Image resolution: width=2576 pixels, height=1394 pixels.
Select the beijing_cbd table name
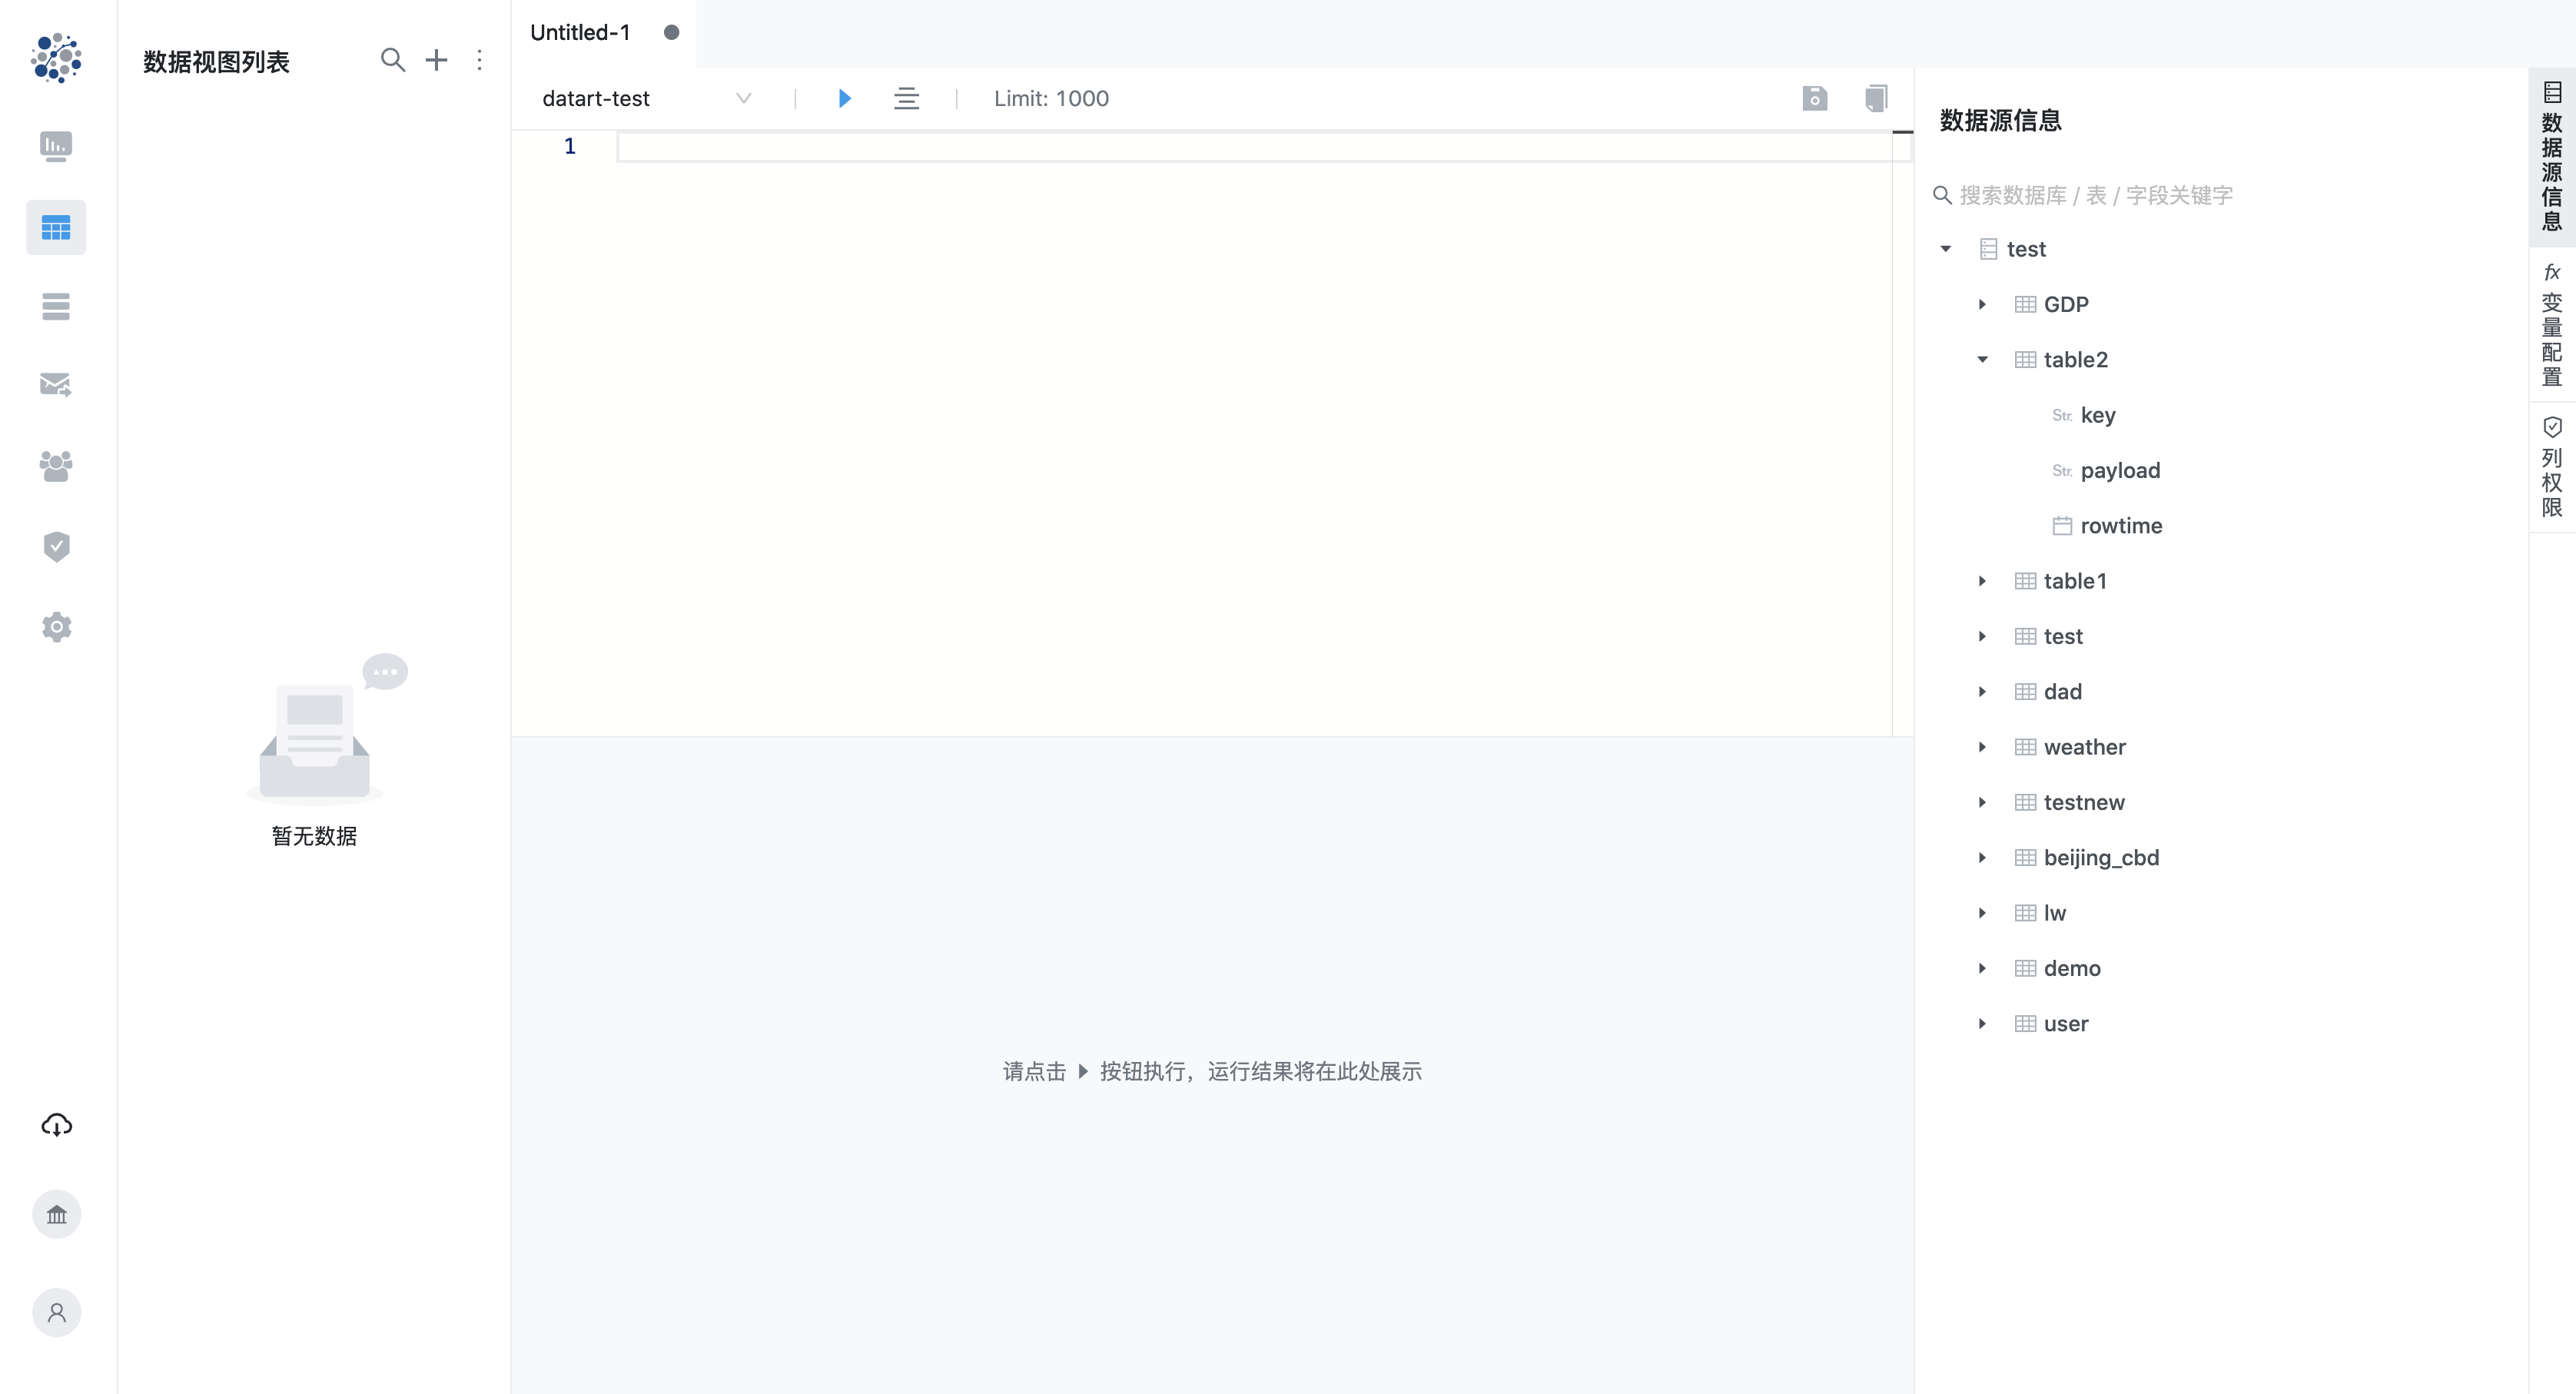click(x=2101, y=858)
